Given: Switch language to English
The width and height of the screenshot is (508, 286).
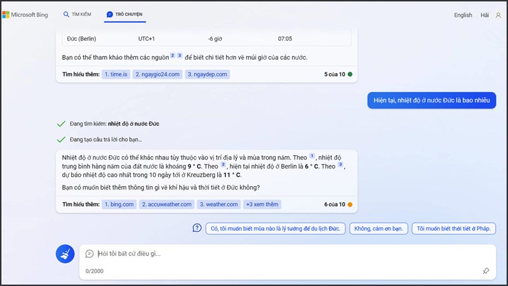Looking at the screenshot, I should 463,15.
